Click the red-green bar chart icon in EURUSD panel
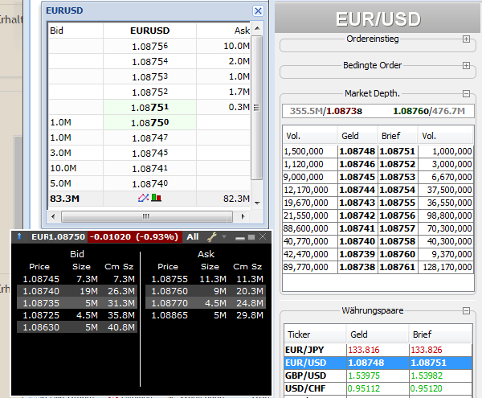Screen dimensions: 482x398 tap(156, 198)
